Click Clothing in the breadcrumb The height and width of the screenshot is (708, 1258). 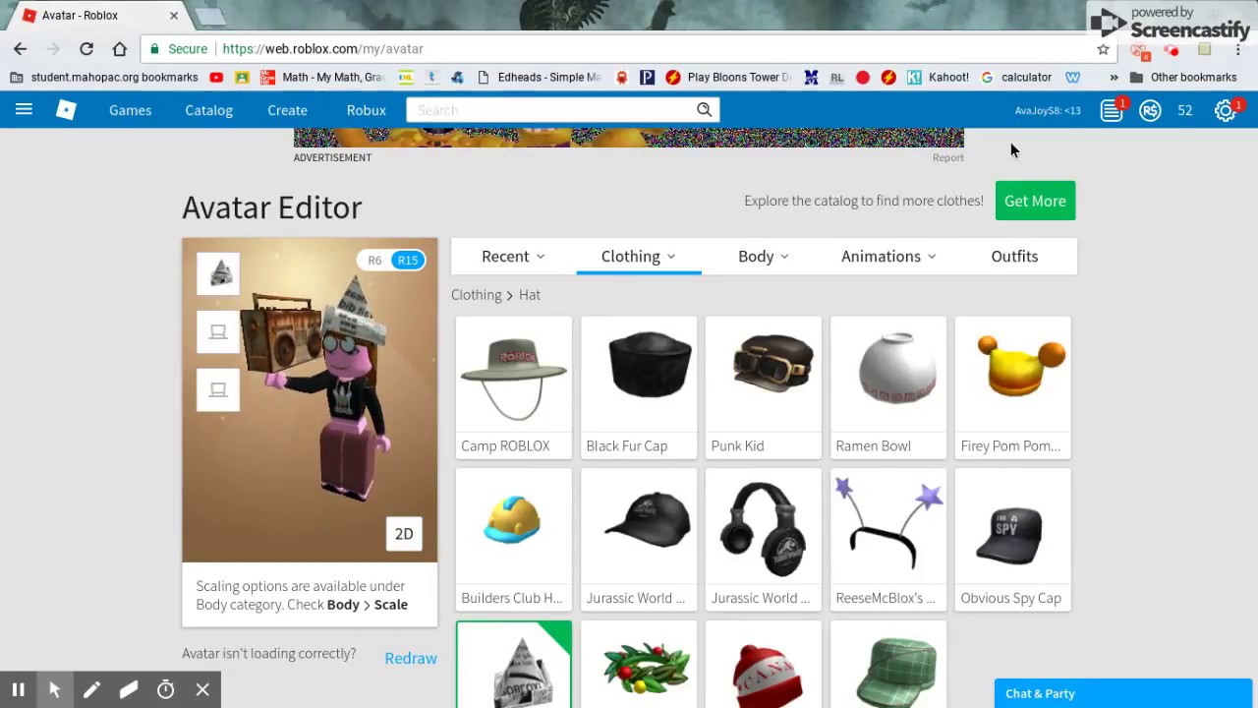(x=476, y=295)
